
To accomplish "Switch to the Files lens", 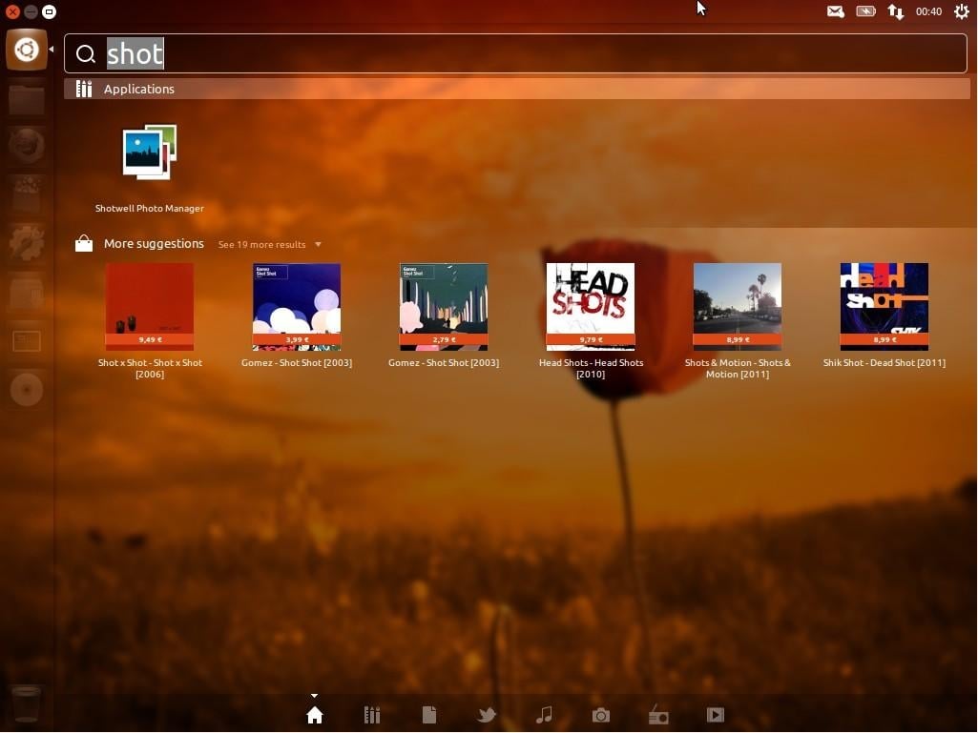I will (428, 715).
